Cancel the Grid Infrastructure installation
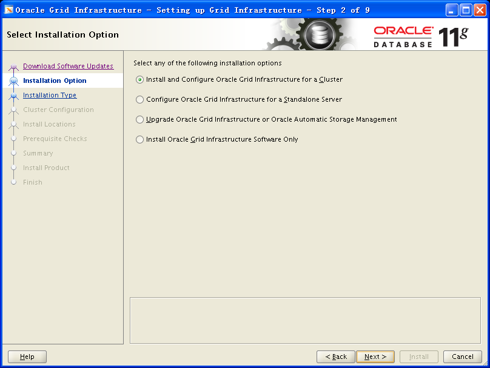The height and width of the screenshot is (368, 490). [x=463, y=356]
